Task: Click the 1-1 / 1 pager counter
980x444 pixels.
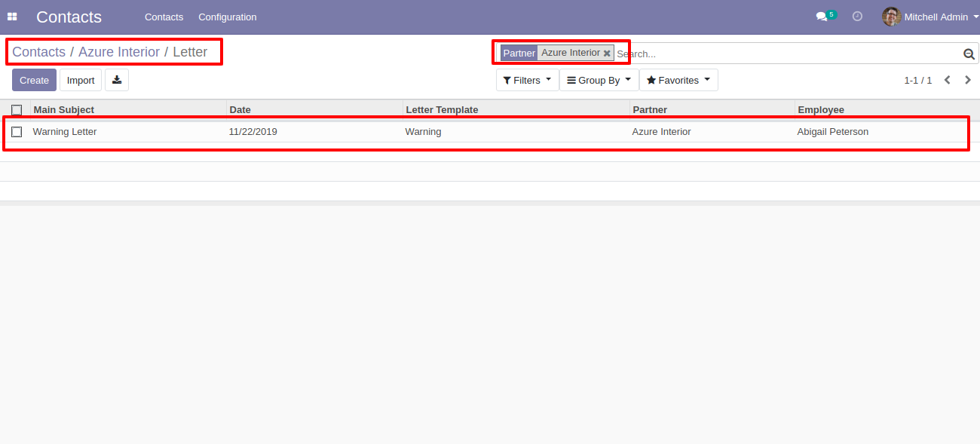Action: coord(918,80)
